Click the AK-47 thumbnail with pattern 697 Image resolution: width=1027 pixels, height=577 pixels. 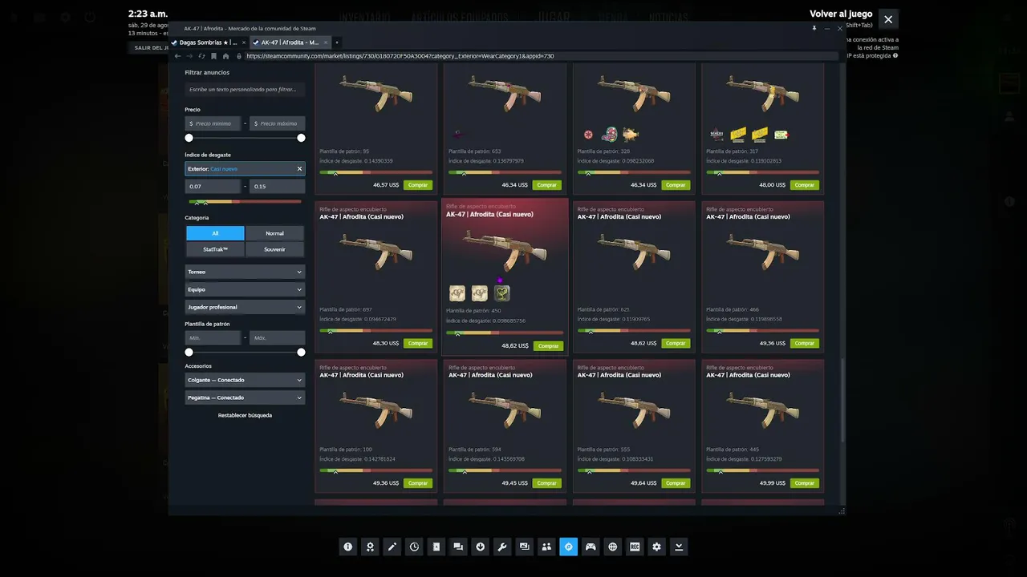375,251
